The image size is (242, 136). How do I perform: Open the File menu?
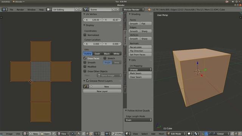[x=11, y=9]
